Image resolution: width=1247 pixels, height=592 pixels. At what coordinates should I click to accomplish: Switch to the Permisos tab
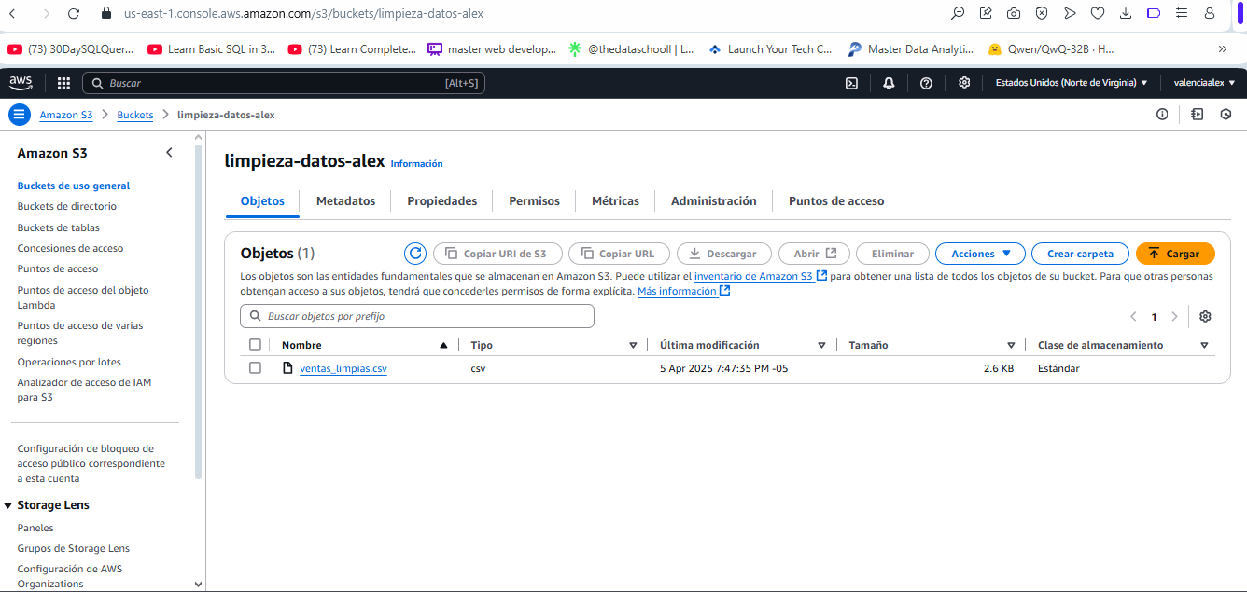(535, 201)
